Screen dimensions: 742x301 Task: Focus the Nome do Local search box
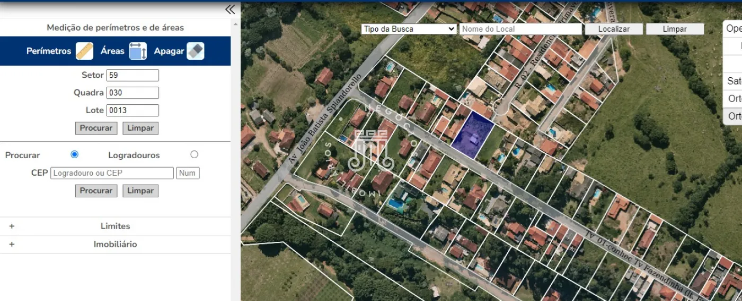click(x=520, y=29)
